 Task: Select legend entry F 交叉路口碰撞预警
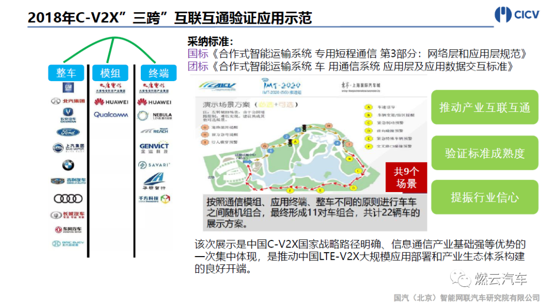click(x=388, y=147)
